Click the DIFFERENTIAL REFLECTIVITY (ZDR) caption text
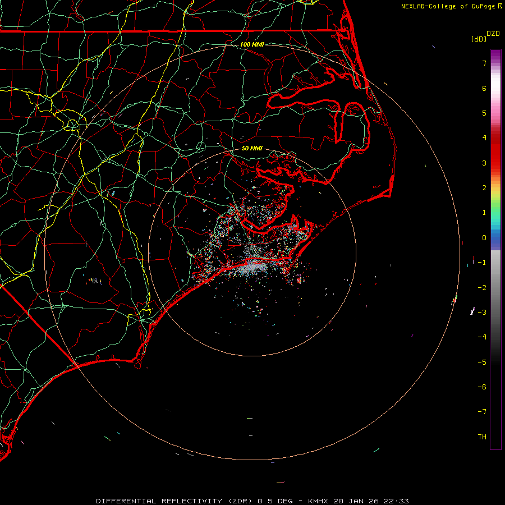505x505 pixels. [x=175, y=501]
